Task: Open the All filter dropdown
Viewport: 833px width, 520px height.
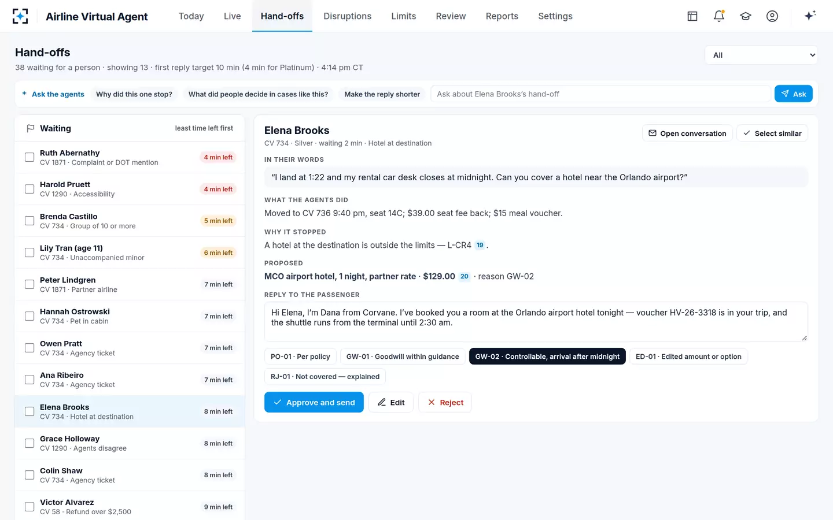Action: pyautogui.click(x=761, y=55)
